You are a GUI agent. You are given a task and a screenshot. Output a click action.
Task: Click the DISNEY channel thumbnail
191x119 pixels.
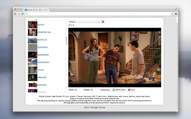point(33,25)
